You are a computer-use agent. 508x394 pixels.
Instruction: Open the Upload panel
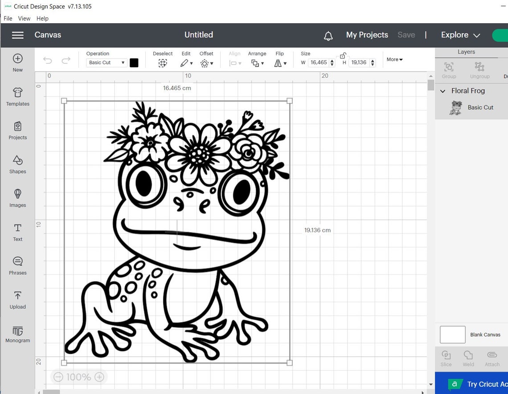[17, 300]
